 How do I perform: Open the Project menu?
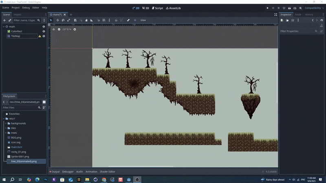click(x=15, y=8)
